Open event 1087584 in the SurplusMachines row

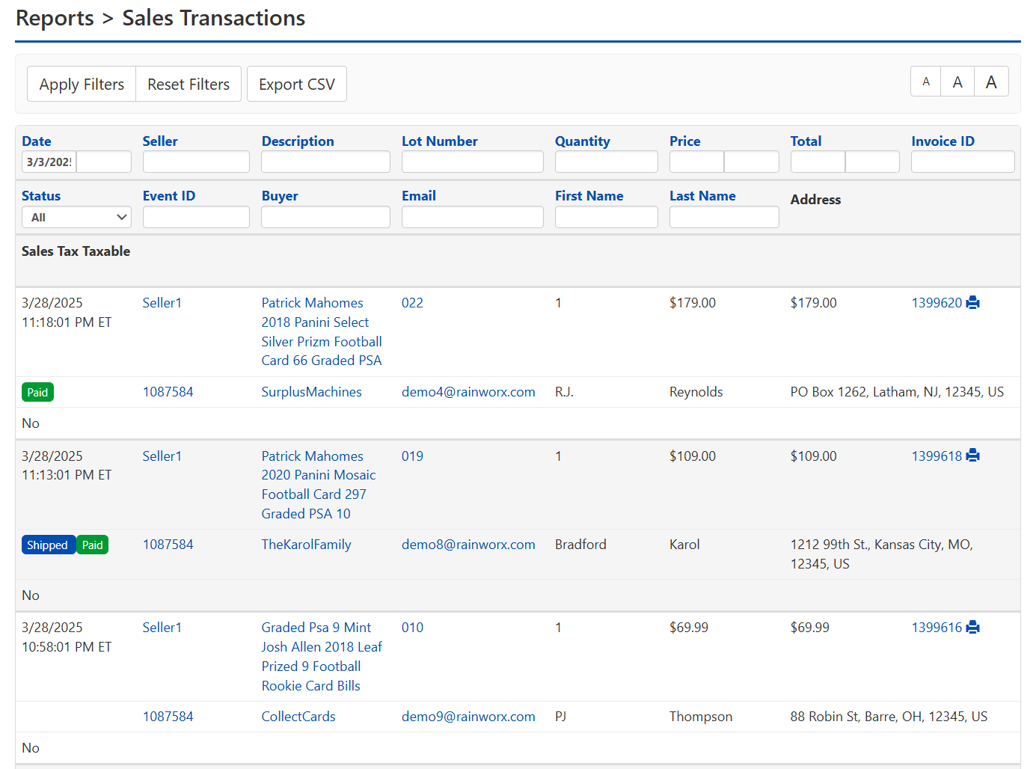point(168,392)
